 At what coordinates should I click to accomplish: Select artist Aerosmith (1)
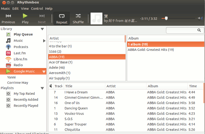click(x=87, y=73)
